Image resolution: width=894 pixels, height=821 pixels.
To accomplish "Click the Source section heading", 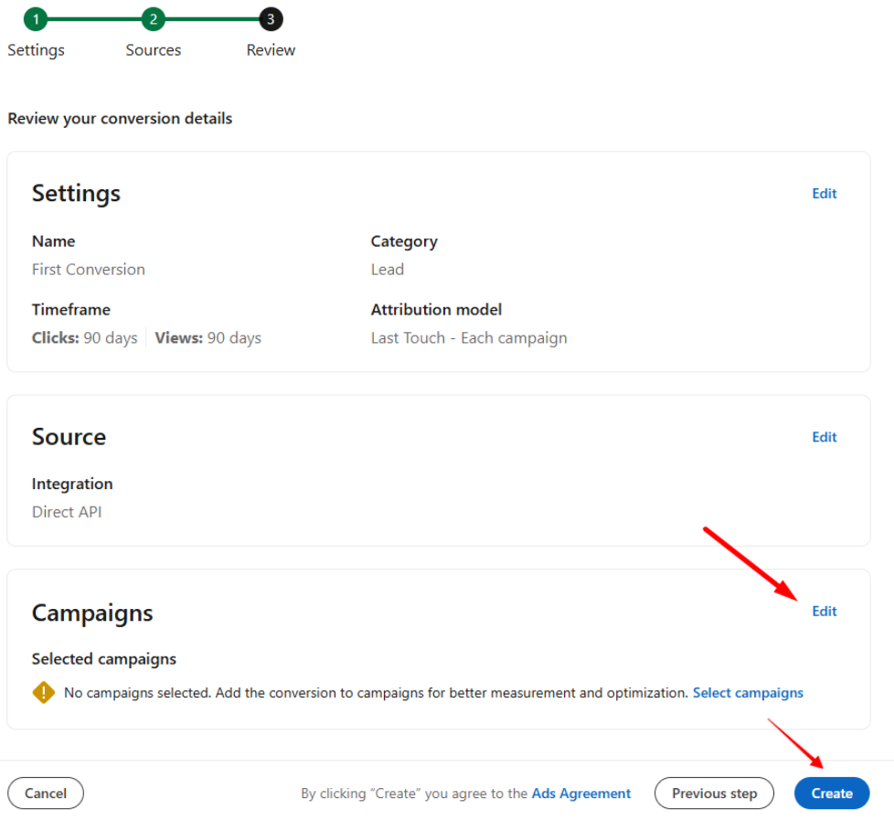I will pyautogui.click(x=69, y=437).
